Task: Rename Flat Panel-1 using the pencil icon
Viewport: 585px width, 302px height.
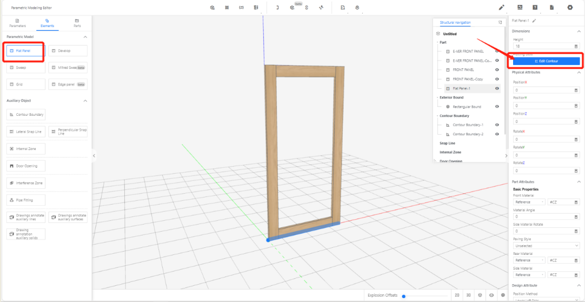Action: point(534,21)
